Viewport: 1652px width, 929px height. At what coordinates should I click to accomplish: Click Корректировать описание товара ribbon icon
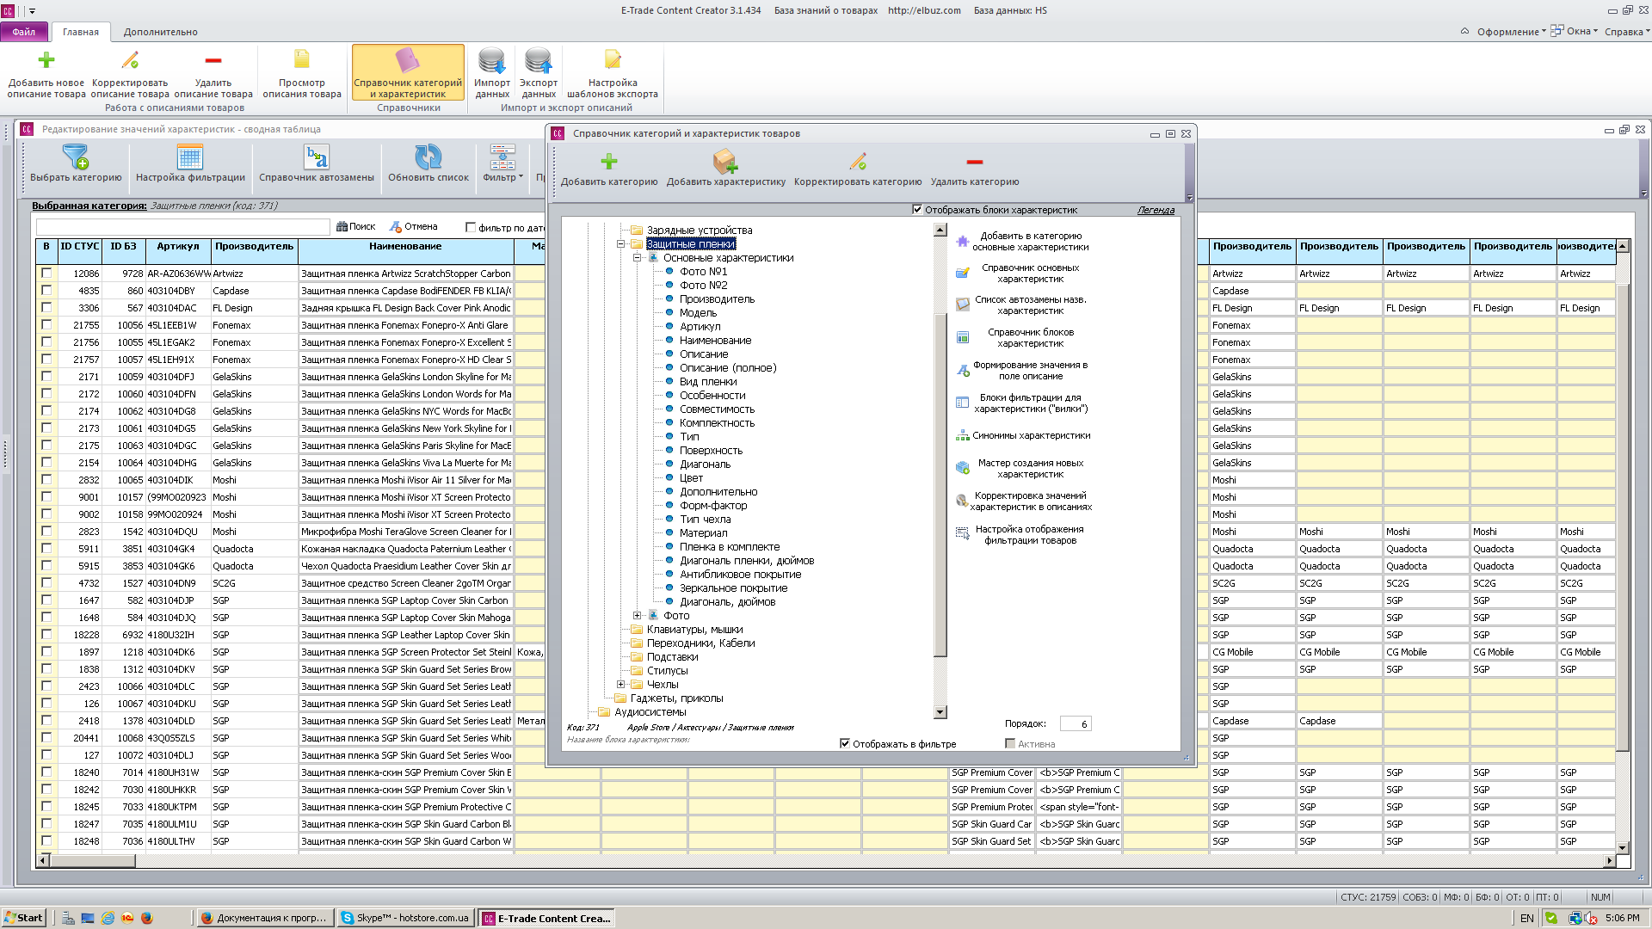pyautogui.click(x=130, y=60)
